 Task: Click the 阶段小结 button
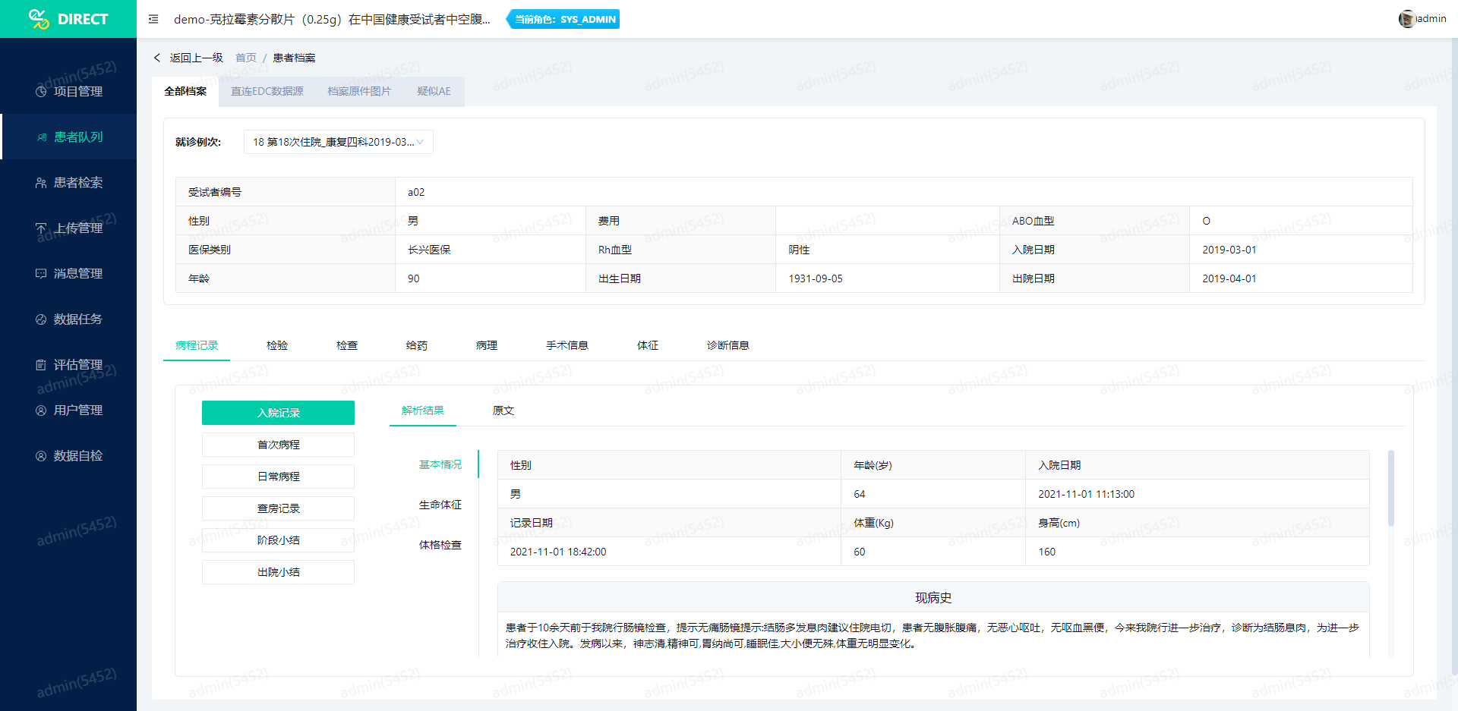coord(278,540)
